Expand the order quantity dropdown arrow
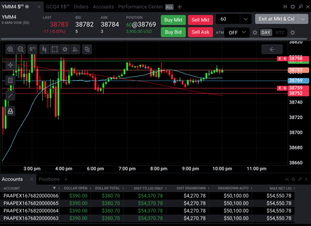This screenshot has width=311, height=226. pyautogui.click(x=246, y=19)
